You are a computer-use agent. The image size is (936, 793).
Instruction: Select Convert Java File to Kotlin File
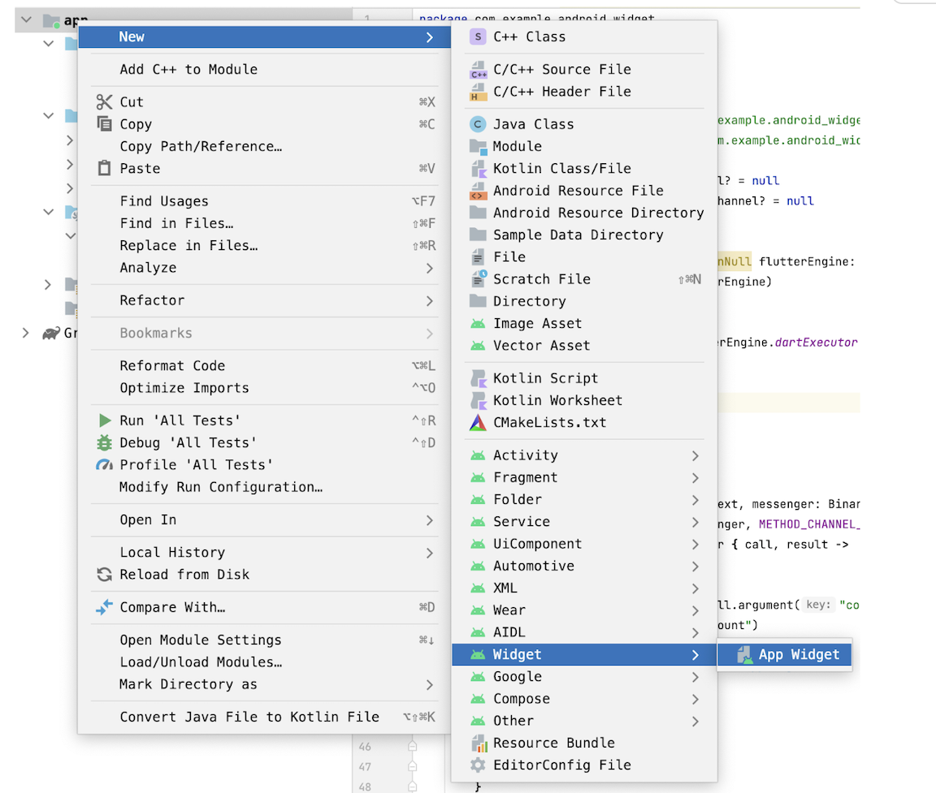(x=249, y=718)
